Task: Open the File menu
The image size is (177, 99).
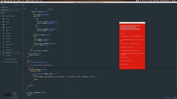Action: point(8,1)
